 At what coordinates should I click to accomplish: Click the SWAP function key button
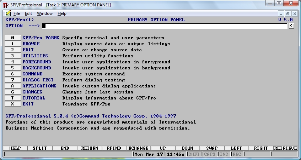212,148
